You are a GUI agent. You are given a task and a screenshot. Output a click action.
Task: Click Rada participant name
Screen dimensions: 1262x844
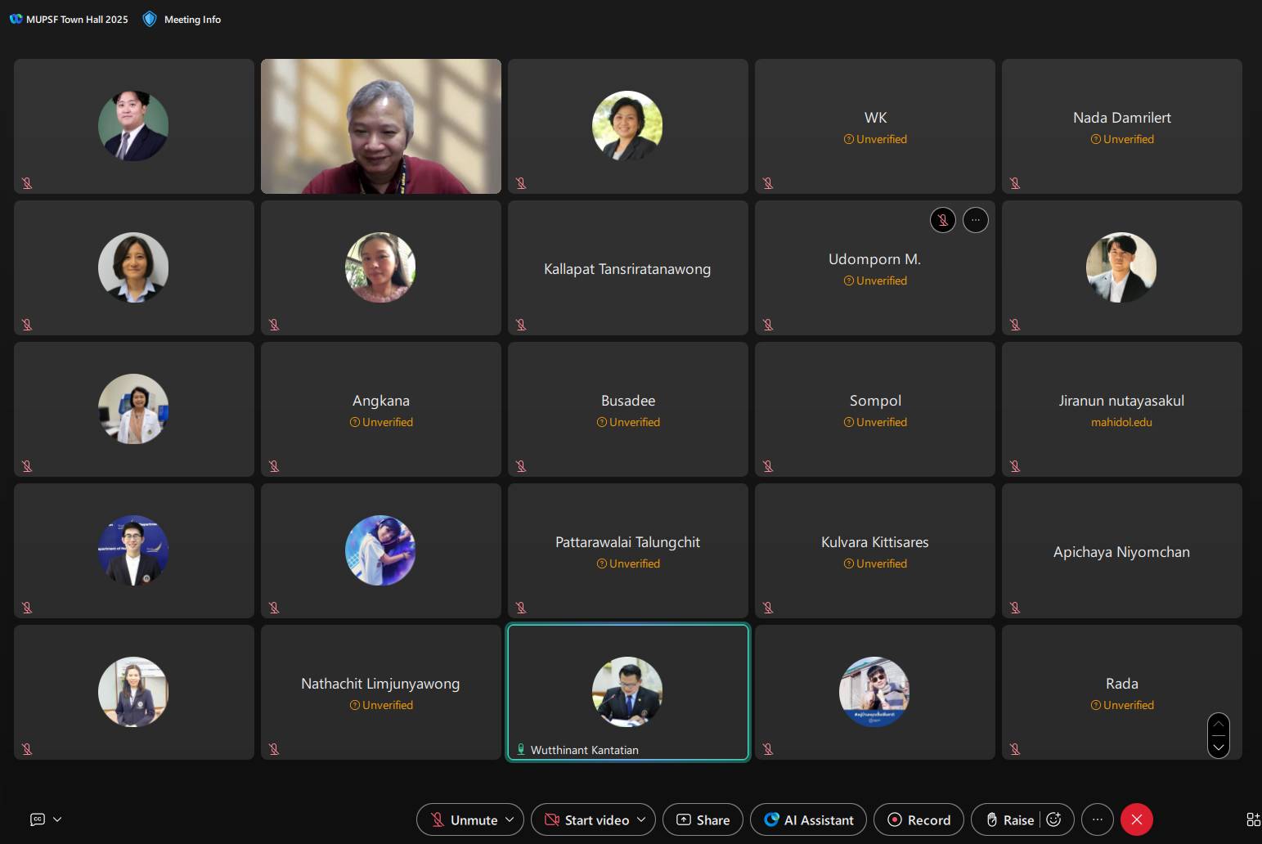pos(1122,684)
